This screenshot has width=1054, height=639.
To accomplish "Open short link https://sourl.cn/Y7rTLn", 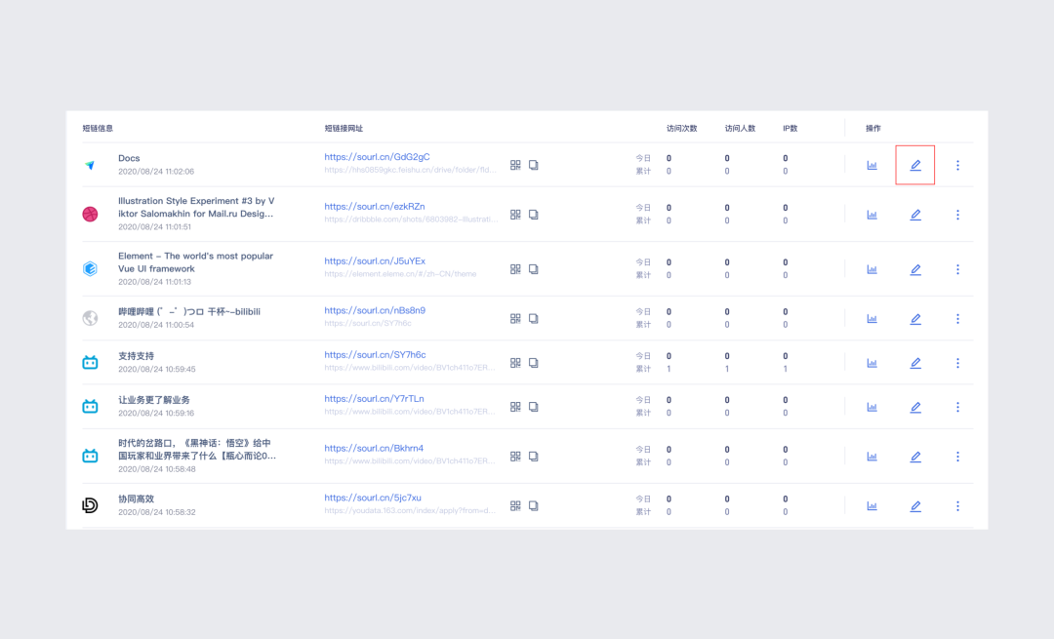I will pyautogui.click(x=374, y=399).
